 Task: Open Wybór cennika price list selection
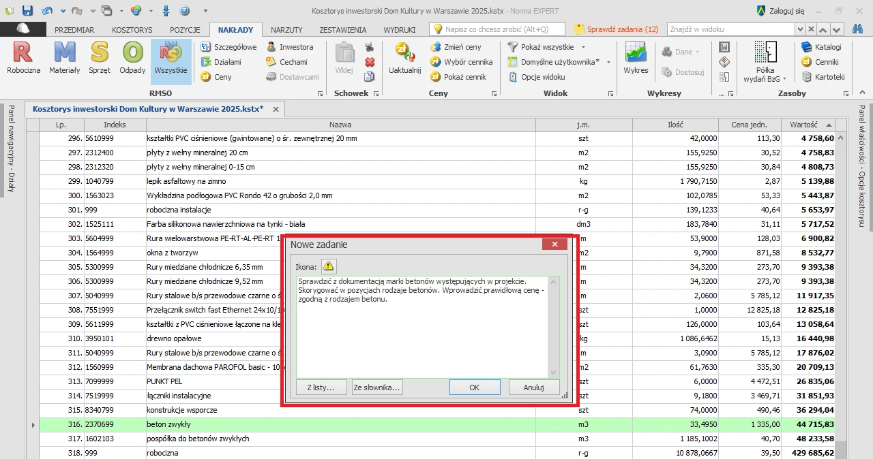(461, 62)
